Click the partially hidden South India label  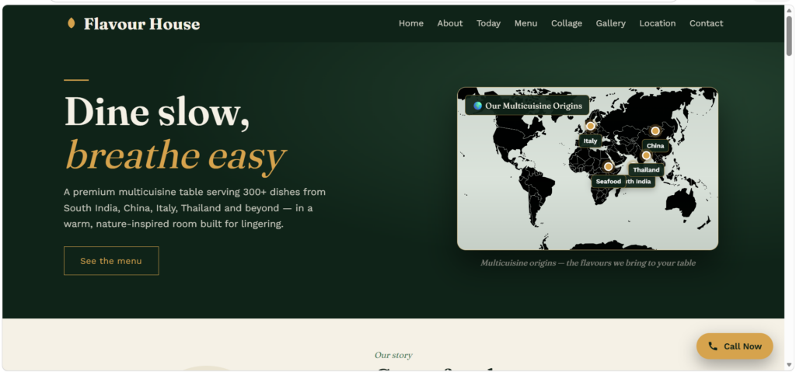pyautogui.click(x=640, y=182)
